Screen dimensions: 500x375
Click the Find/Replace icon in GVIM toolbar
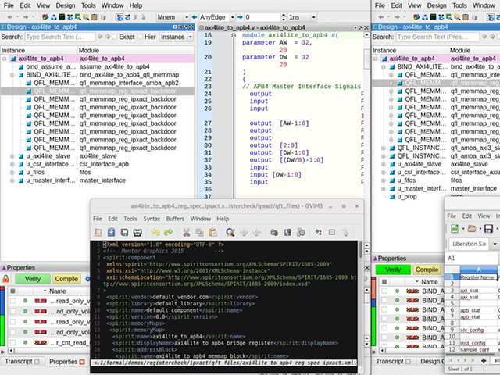(232, 233)
